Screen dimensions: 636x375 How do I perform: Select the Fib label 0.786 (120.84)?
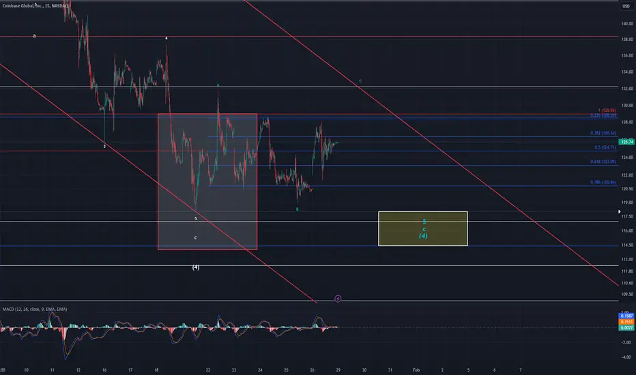click(x=603, y=183)
